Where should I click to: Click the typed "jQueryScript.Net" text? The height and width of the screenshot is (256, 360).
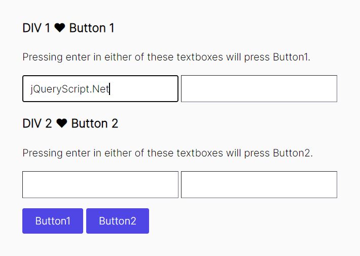[69, 89]
